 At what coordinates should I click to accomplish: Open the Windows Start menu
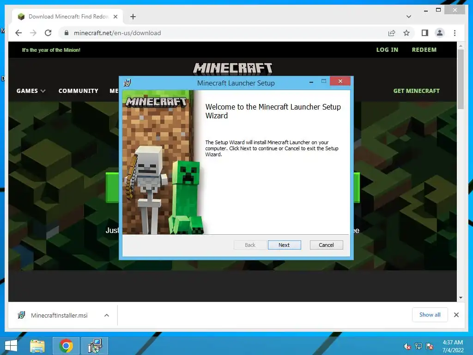[x=11, y=346]
